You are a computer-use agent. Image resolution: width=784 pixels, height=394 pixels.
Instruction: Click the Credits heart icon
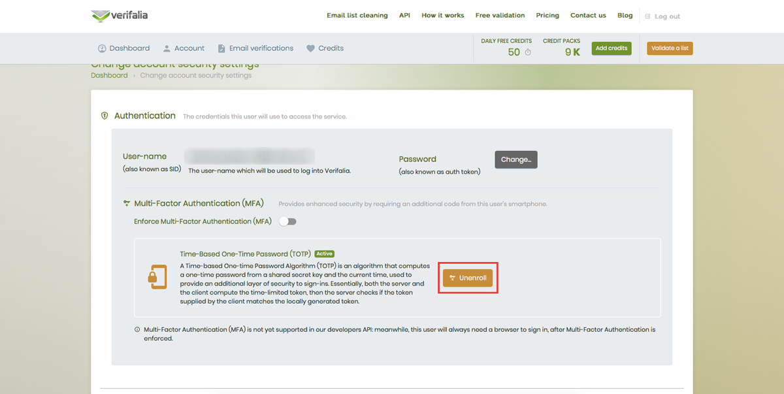point(310,48)
